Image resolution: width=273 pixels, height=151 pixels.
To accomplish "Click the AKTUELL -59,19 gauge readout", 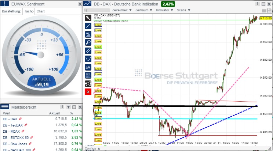I will (x=41, y=82).
